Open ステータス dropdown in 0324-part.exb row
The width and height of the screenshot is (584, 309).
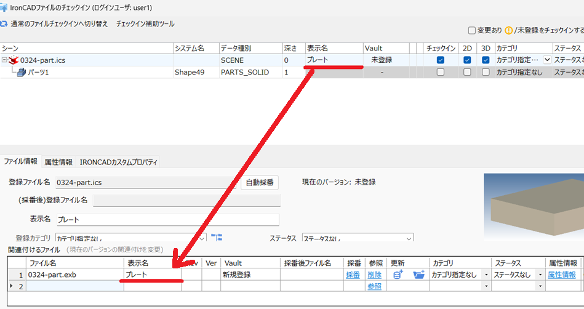point(540,275)
